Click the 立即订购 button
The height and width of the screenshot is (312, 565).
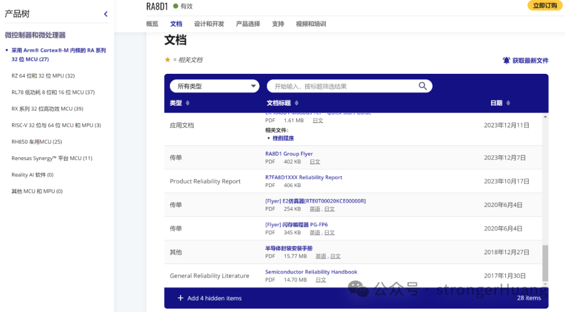click(545, 5)
